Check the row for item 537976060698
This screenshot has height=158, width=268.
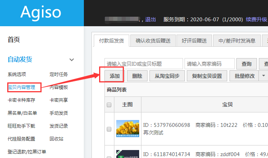pos(109,129)
